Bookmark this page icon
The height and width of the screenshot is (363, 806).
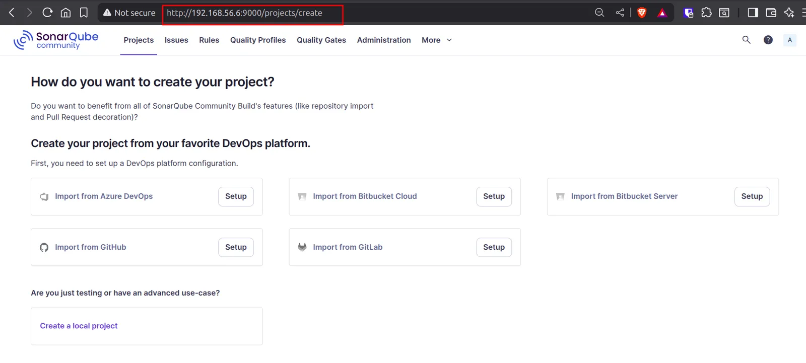(x=84, y=13)
